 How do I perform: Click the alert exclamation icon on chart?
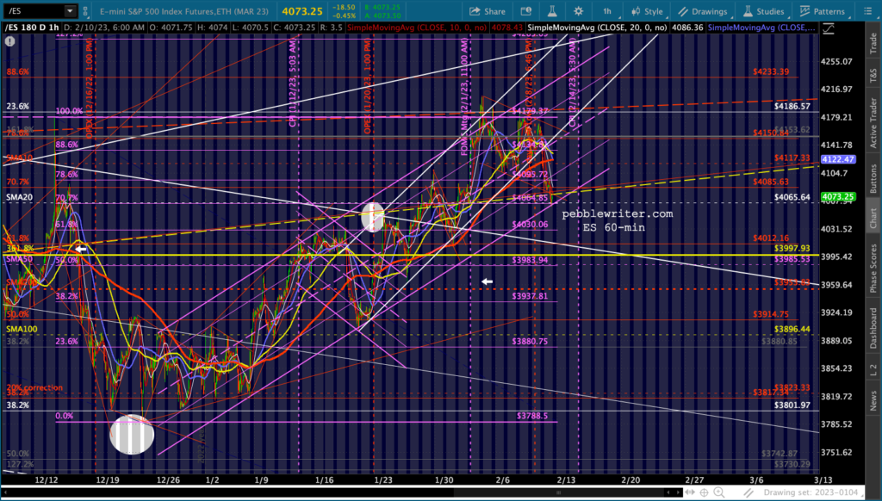coord(9,41)
